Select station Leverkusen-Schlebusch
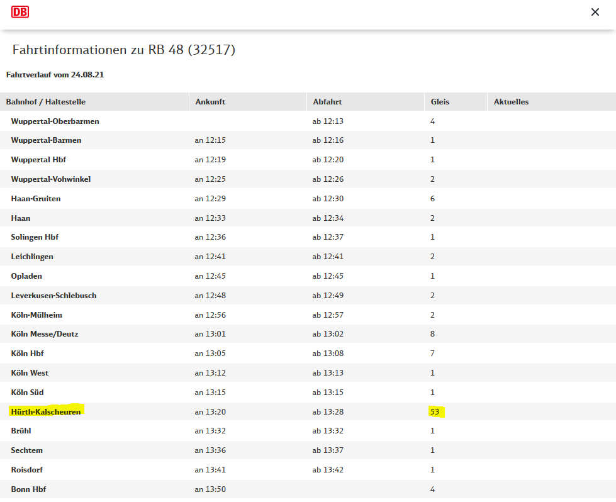The image size is (616, 502). coord(53,296)
